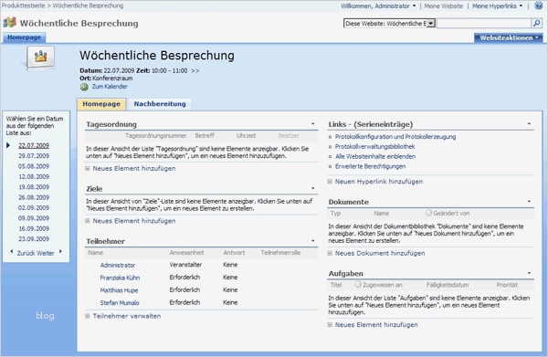The width and height of the screenshot is (548, 357).
Task: Open the Tagesordnung web part menu arrow
Action: 312,123
